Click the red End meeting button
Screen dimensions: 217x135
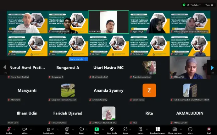tap(209, 129)
